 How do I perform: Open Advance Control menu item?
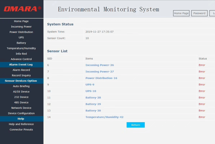point(21,59)
